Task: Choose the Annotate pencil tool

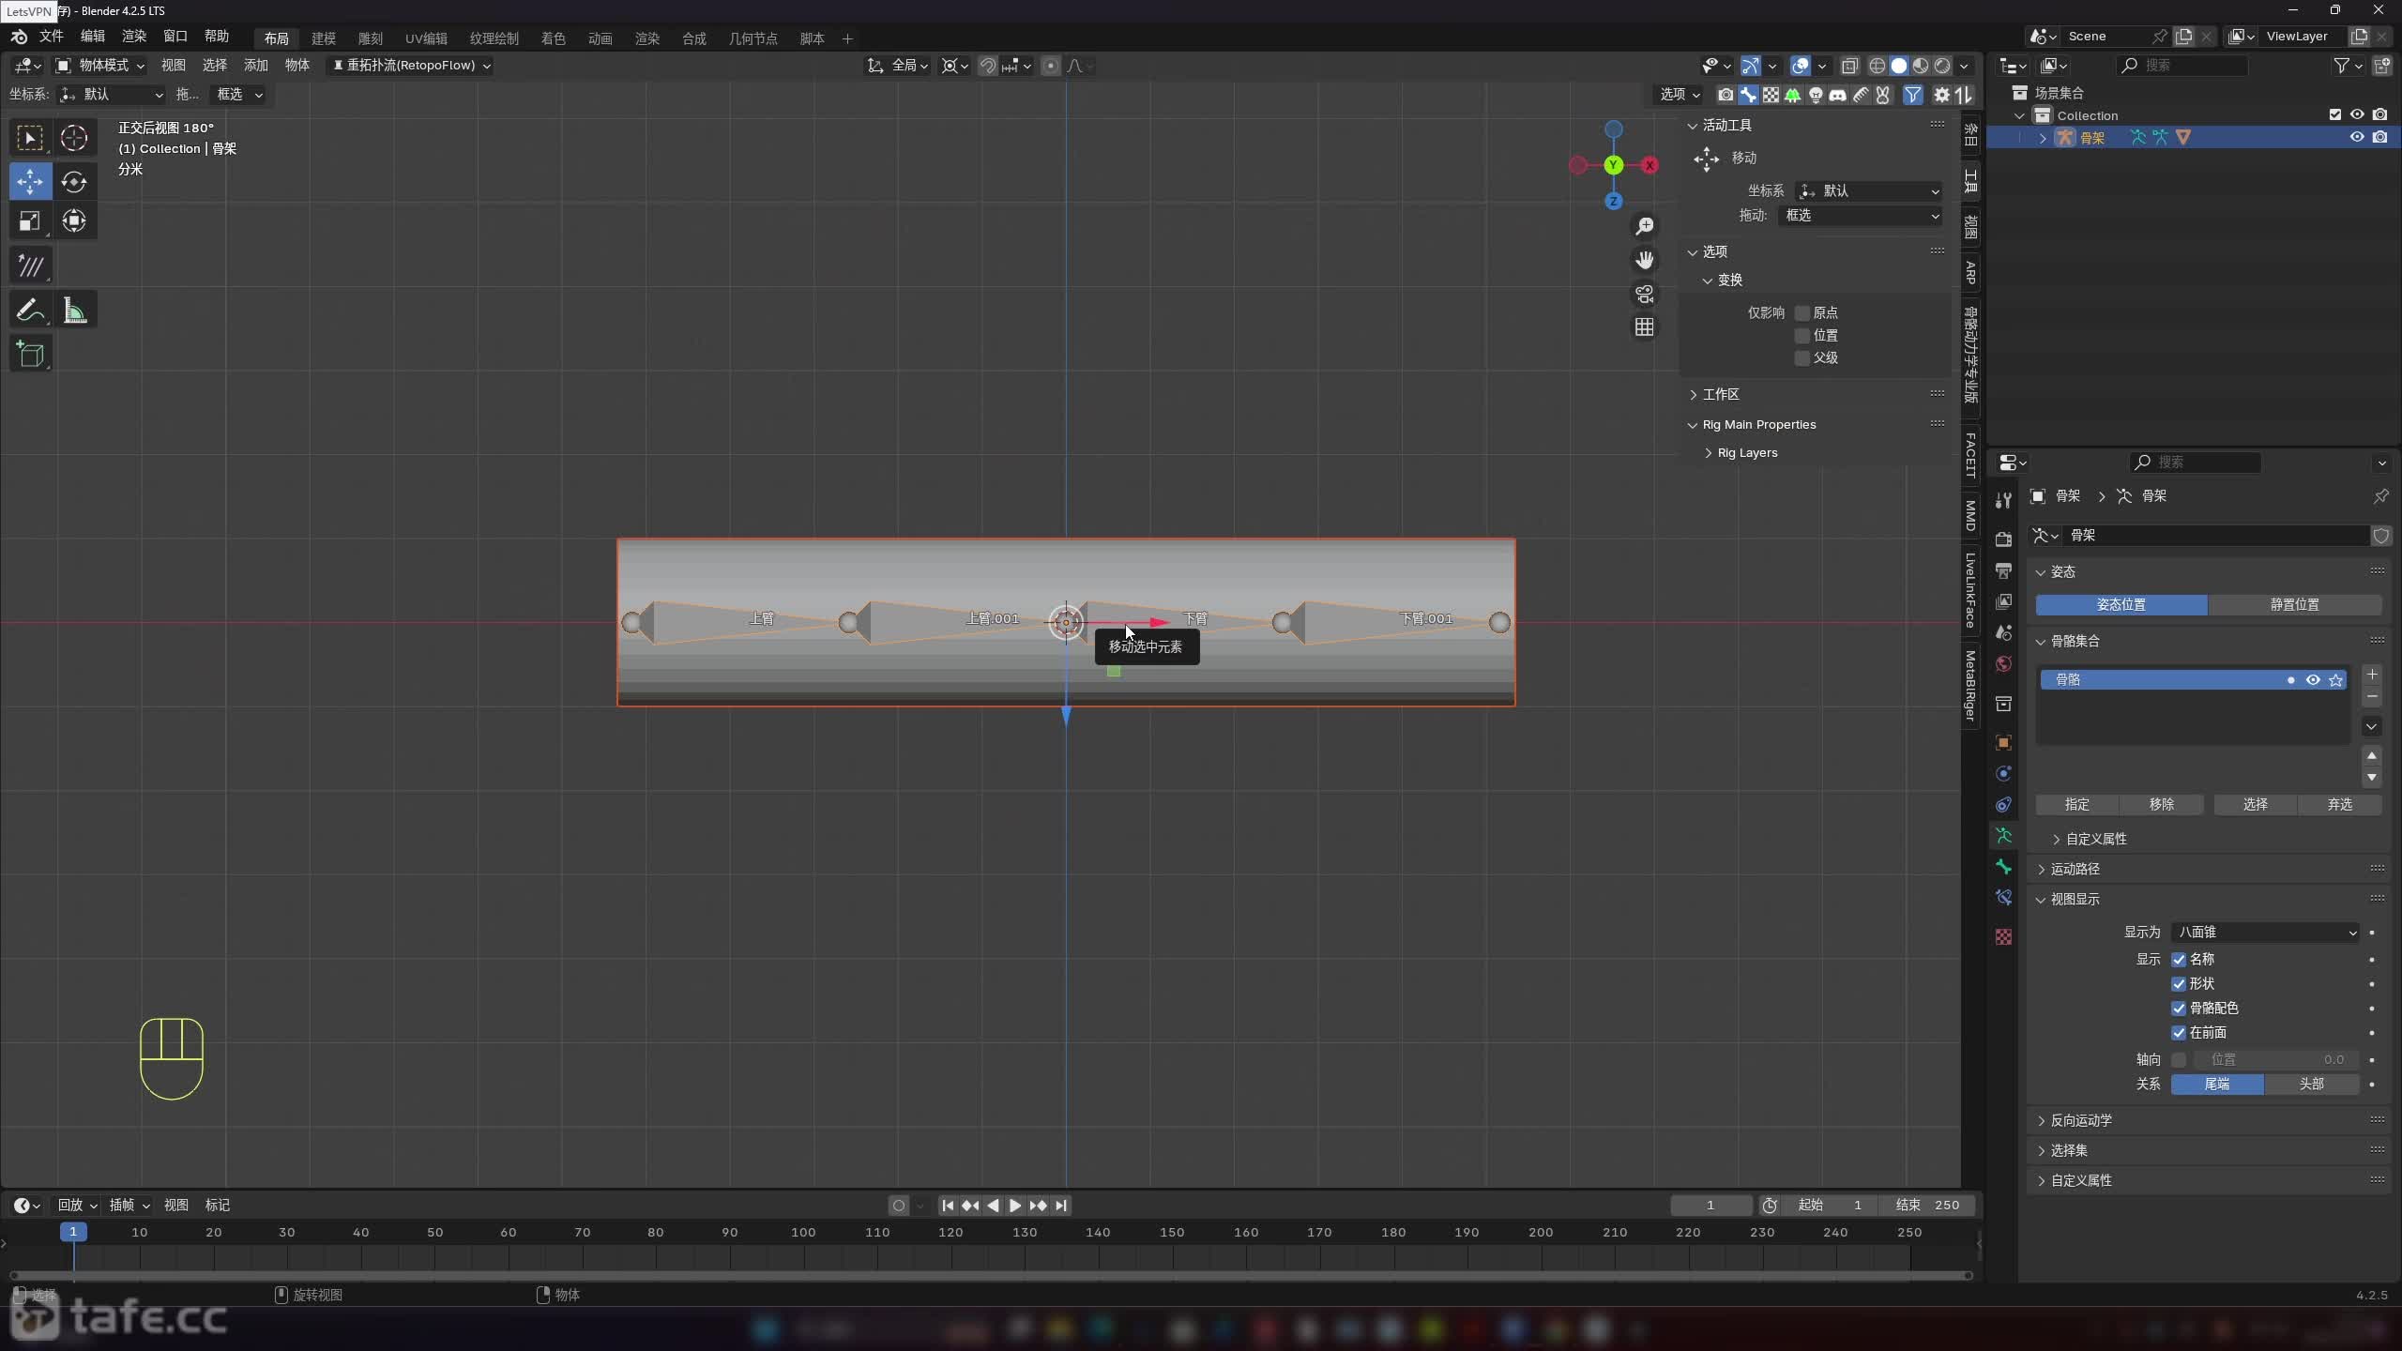Action: [x=30, y=311]
